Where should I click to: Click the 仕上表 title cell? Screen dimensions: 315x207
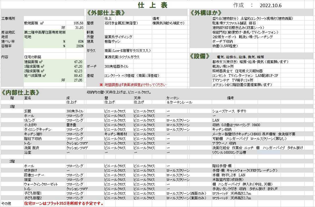click(153, 5)
